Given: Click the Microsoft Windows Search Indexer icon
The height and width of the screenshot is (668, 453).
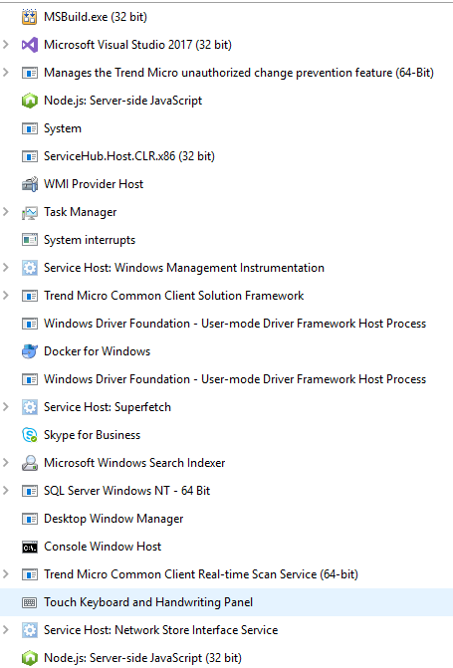Looking at the screenshot, I should 30,463.
